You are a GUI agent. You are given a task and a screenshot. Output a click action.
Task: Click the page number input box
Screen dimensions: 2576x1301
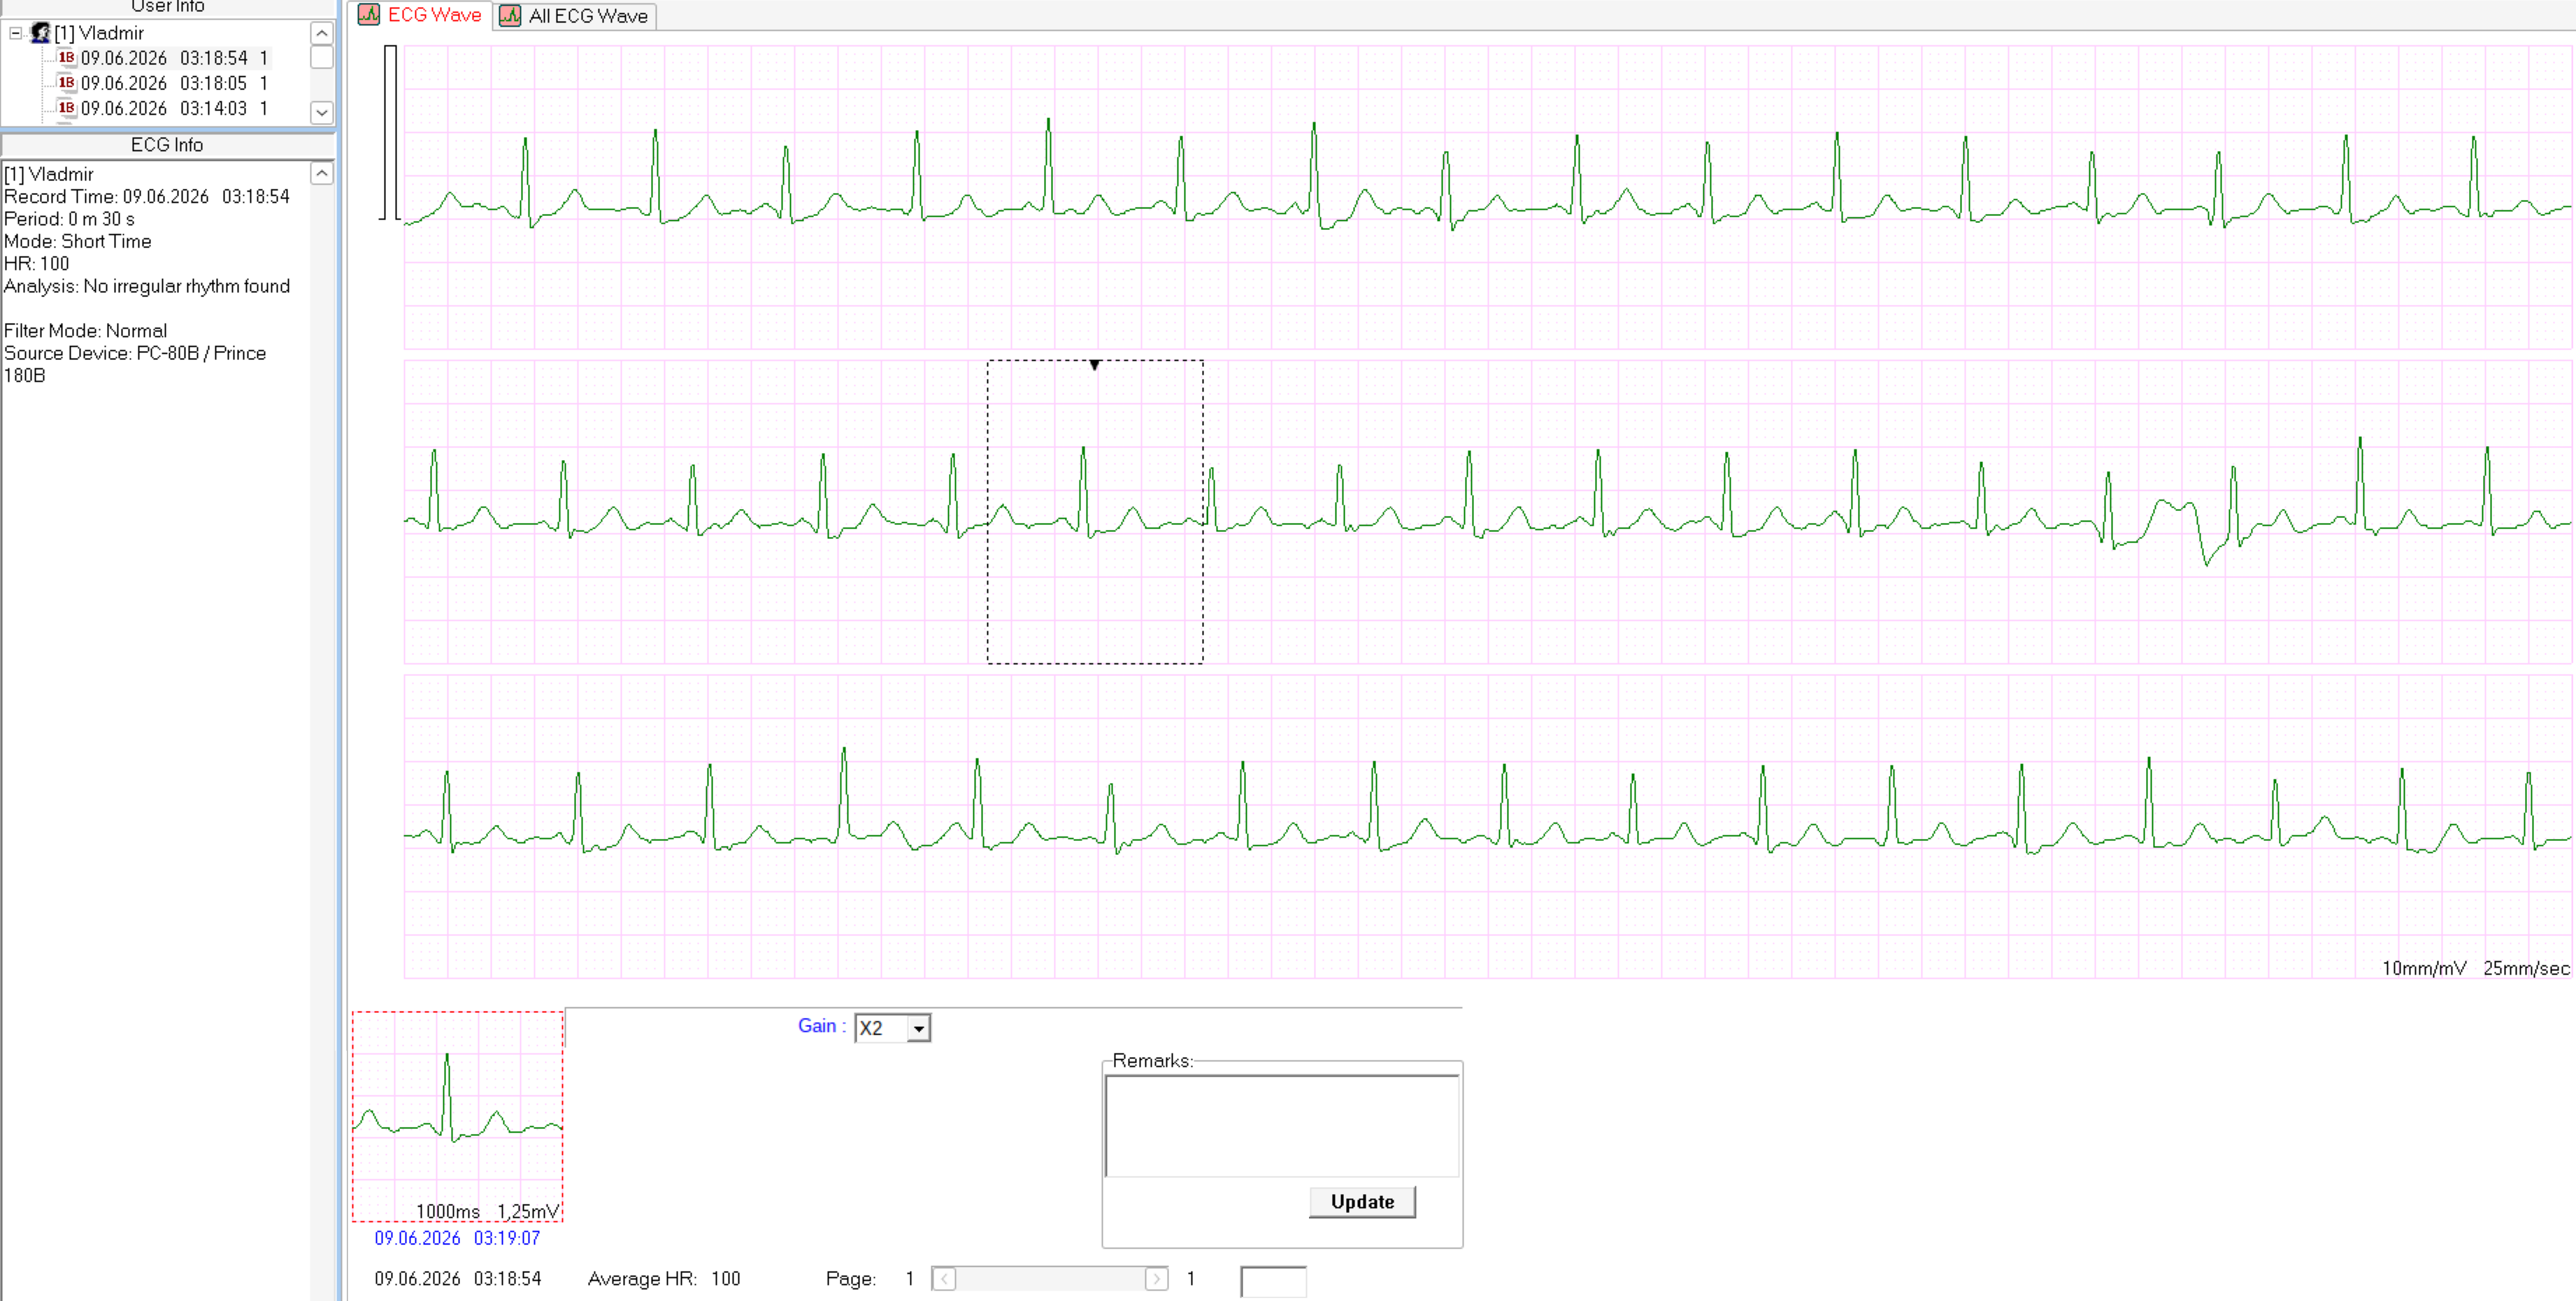coord(1273,1281)
